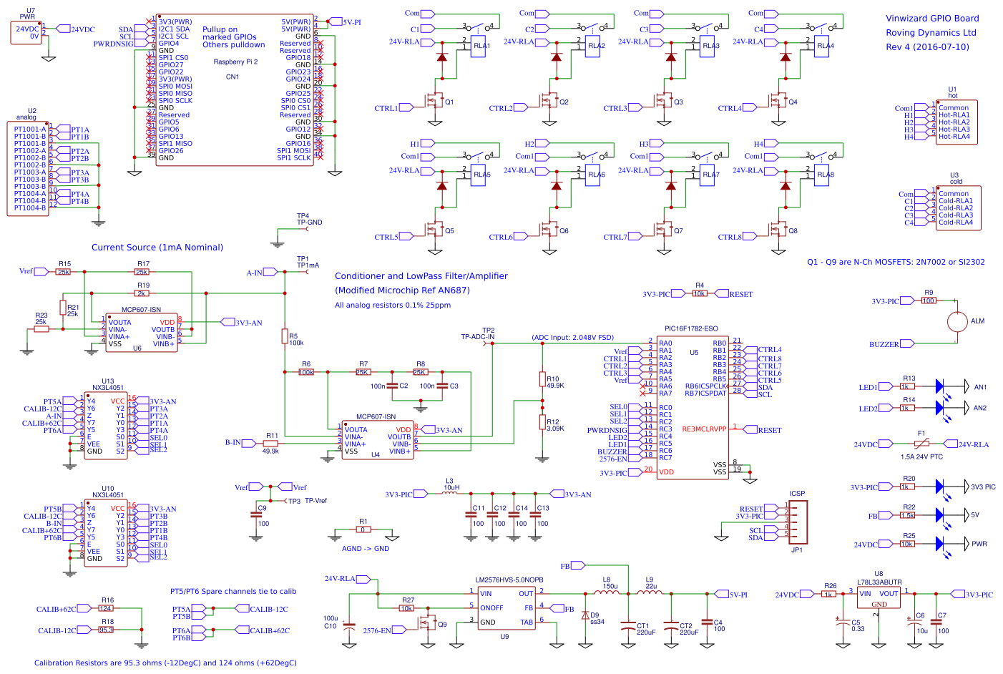Click the Q6 MOSFET symbol

coord(548,230)
